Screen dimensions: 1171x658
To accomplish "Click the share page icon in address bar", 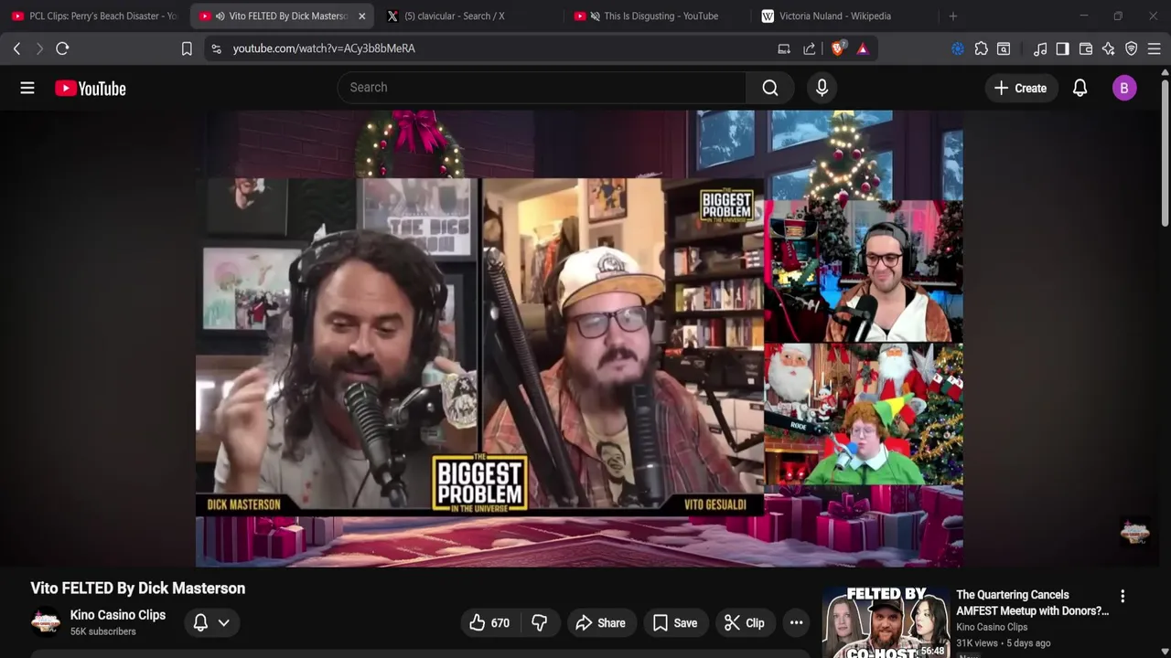I will (810, 48).
